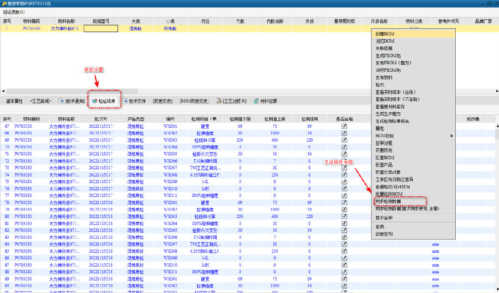Open the 材料定额 icon tab
Screen dimensions: 499x293
(x=265, y=101)
